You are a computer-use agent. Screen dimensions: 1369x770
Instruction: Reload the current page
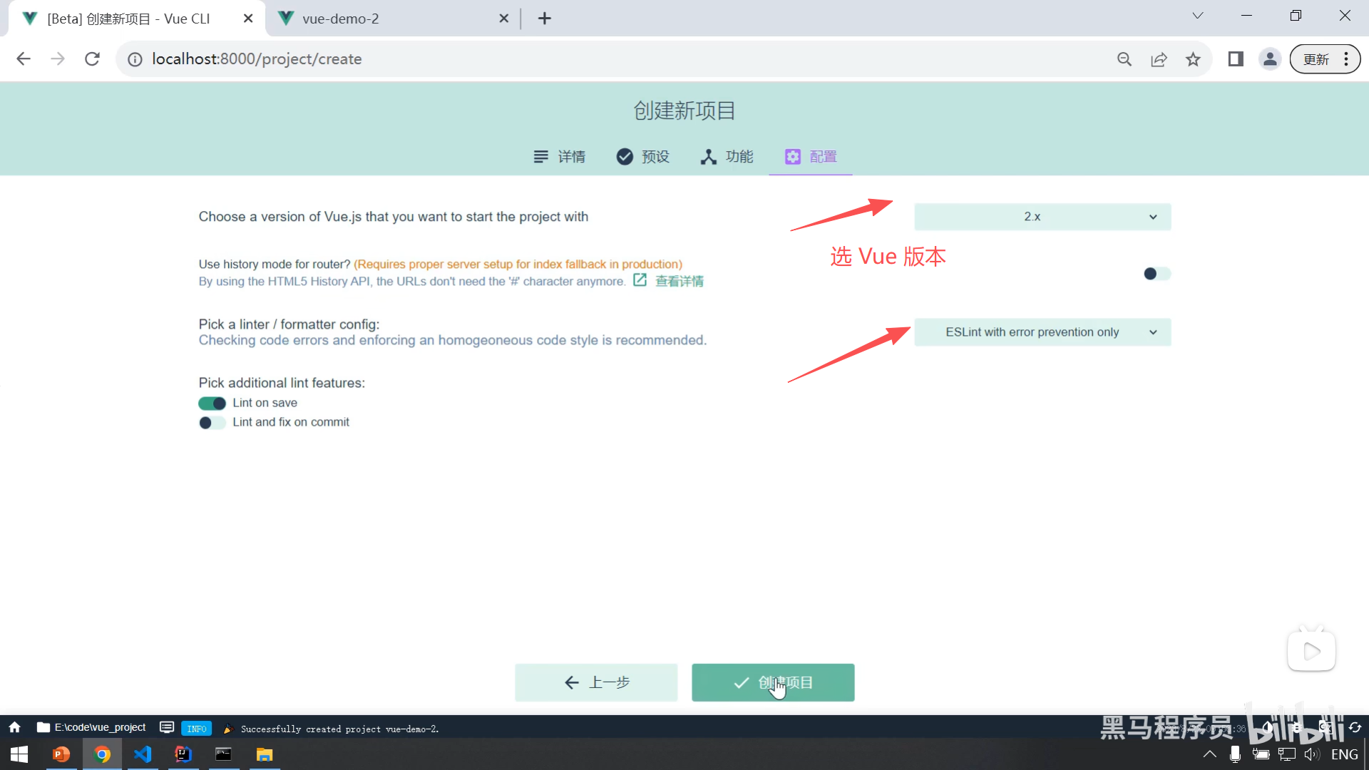(x=92, y=59)
